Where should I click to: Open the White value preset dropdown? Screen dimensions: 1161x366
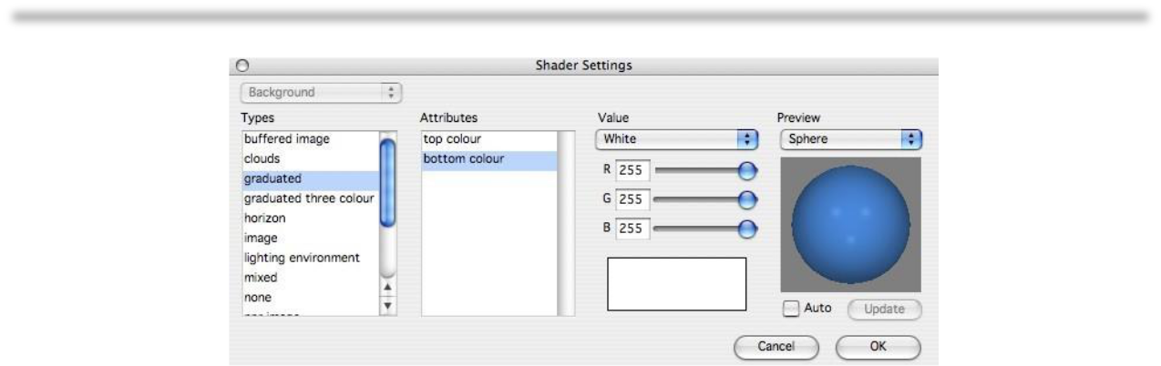click(x=676, y=140)
